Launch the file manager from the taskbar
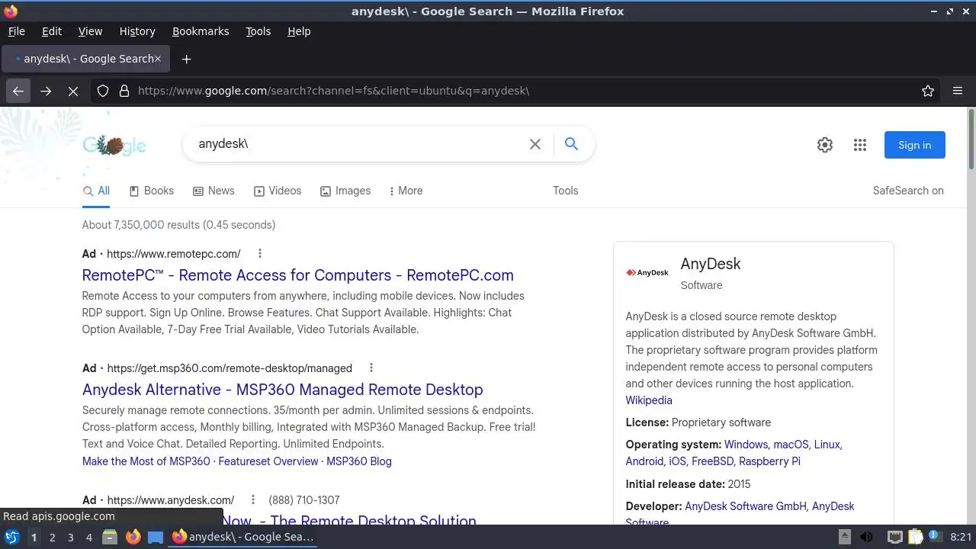 [110, 537]
